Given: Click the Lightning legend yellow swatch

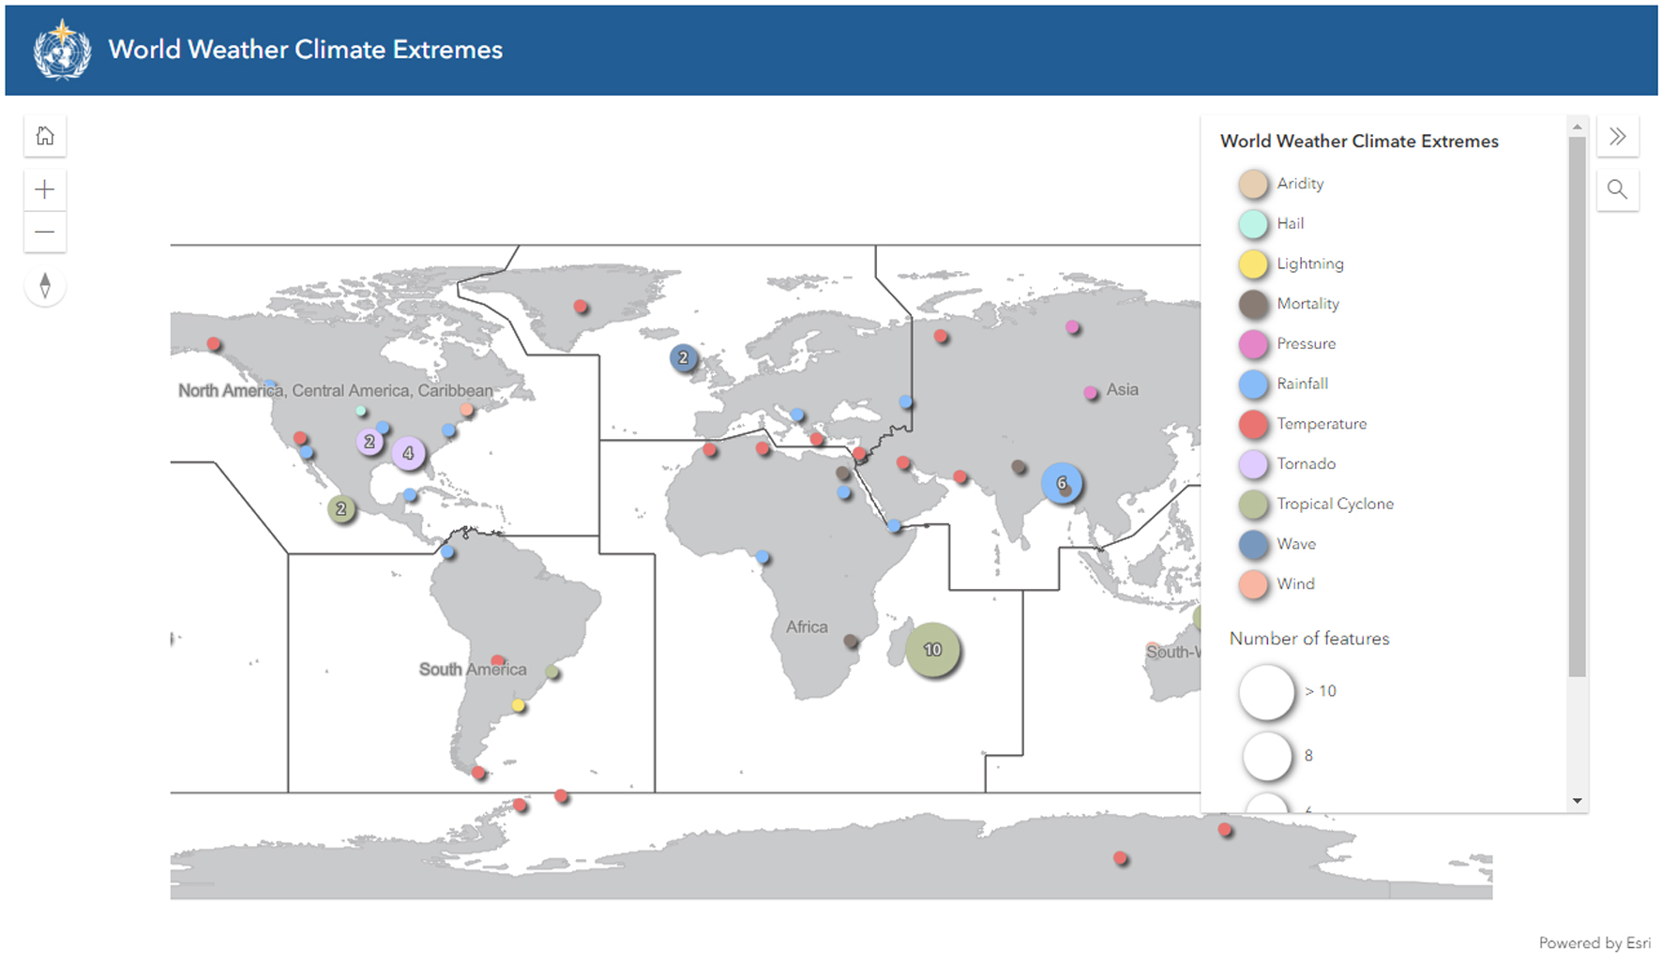Looking at the screenshot, I should pyautogui.click(x=1253, y=264).
